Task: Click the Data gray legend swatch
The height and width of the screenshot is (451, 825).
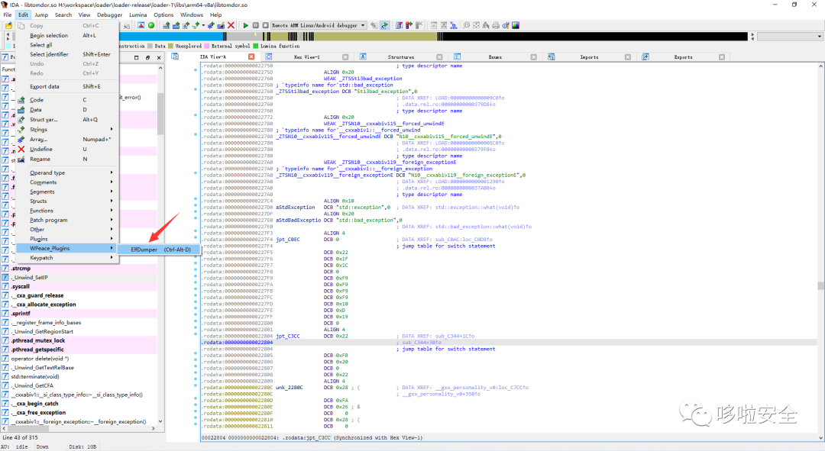Action: point(150,46)
